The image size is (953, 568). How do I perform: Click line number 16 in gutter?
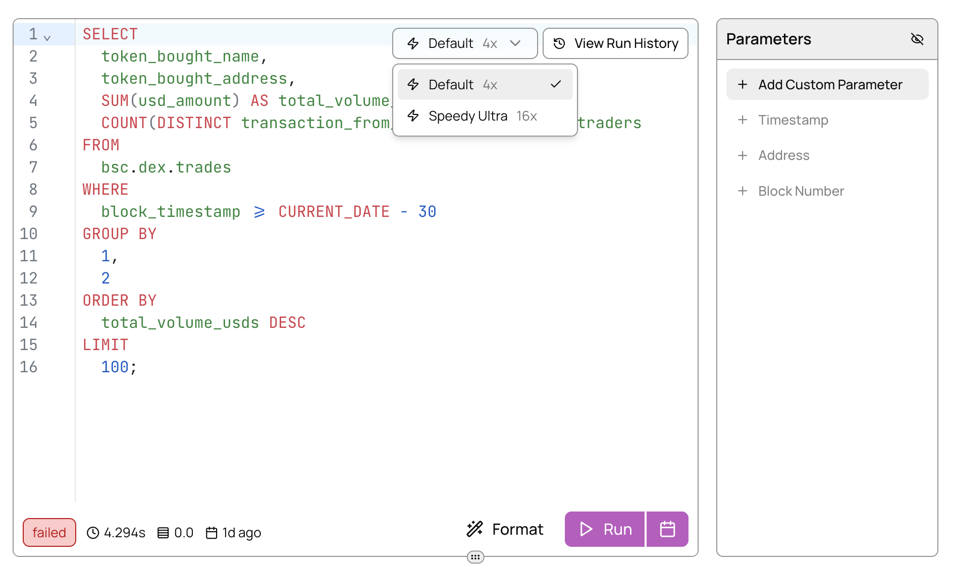click(29, 367)
